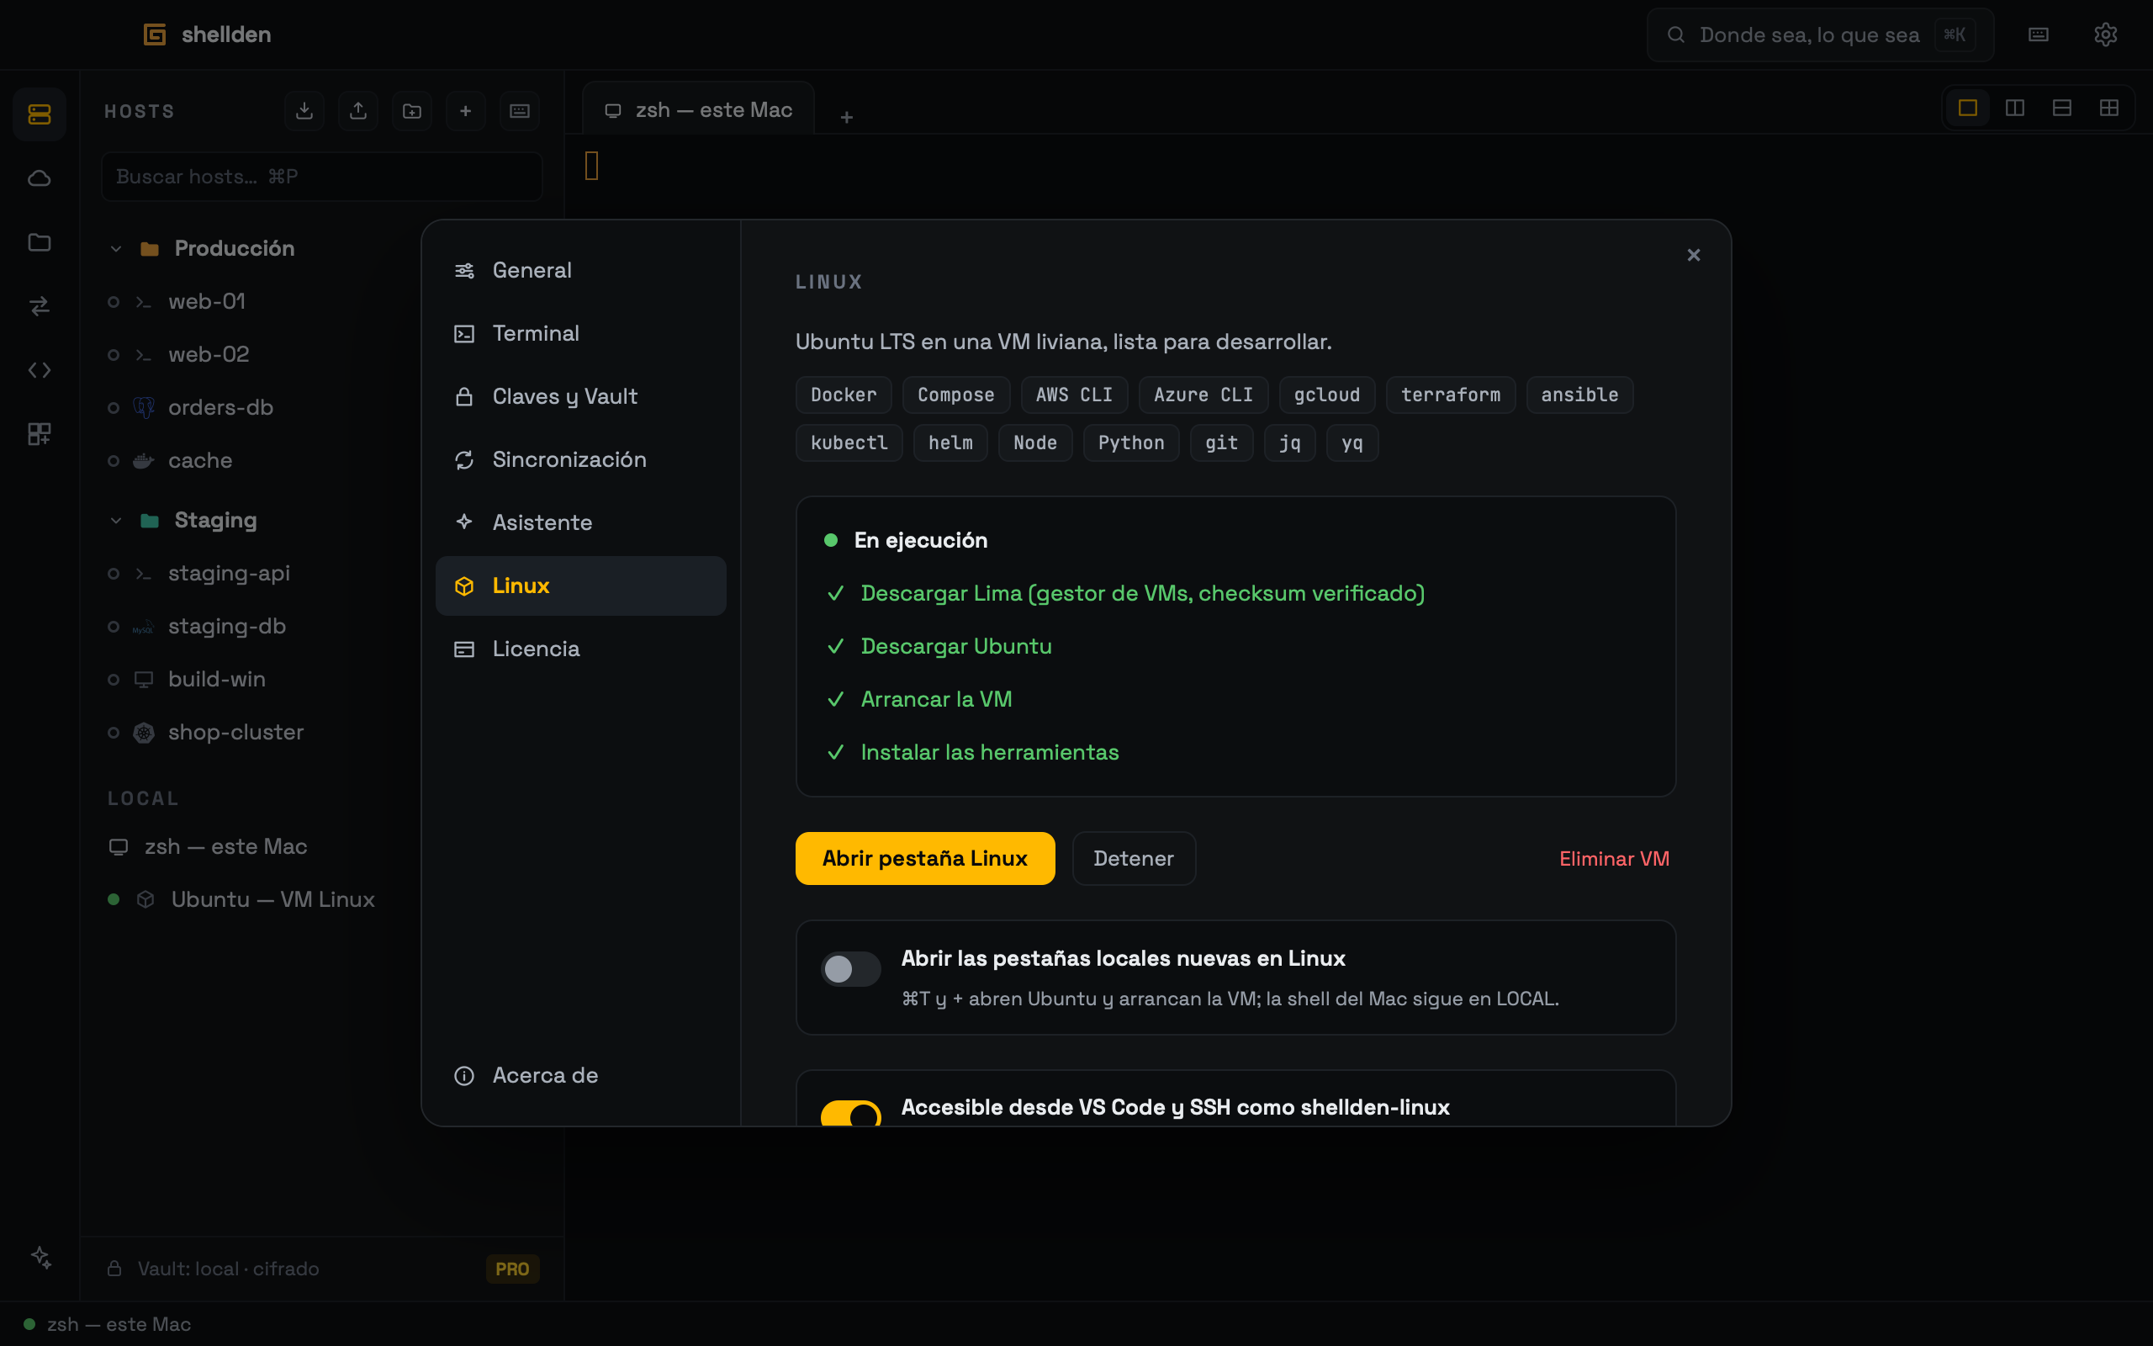Collapse the Producción folder
The width and height of the screenshot is (2153, 1346).
click(116, 248)
